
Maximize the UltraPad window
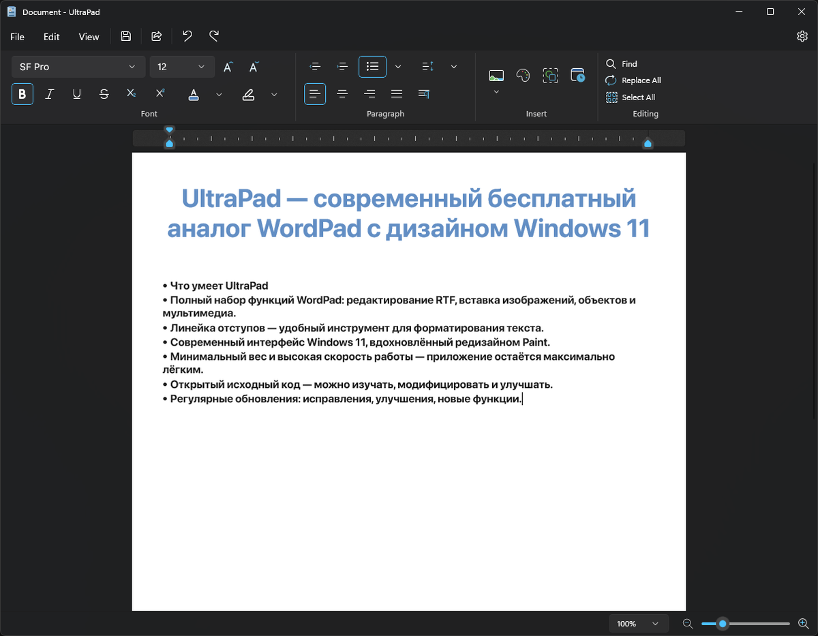pos(770,12)
